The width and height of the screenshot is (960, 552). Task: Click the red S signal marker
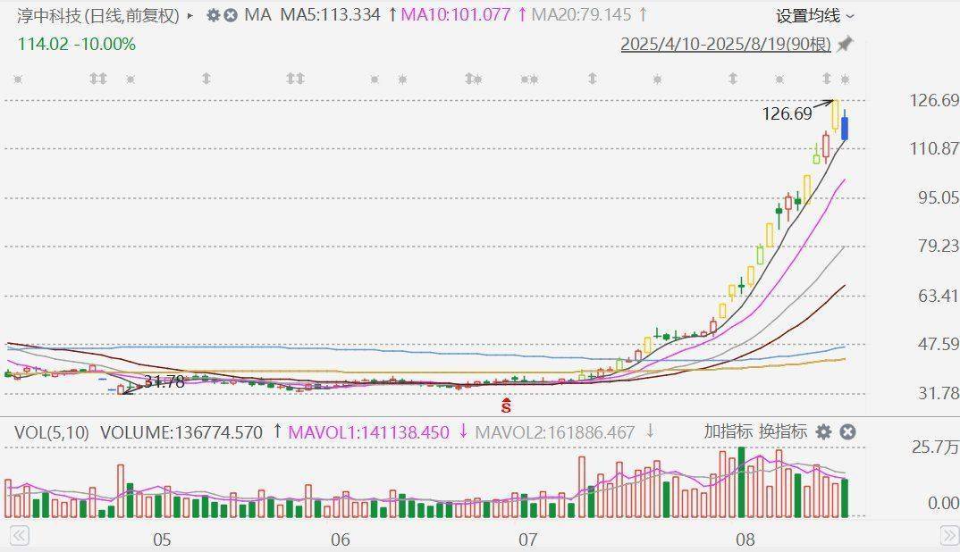click(506, 406)
